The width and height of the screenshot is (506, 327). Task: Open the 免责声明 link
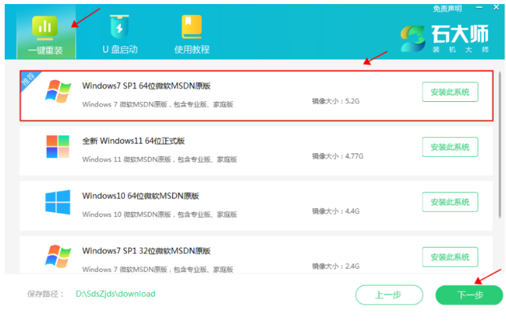447,9
